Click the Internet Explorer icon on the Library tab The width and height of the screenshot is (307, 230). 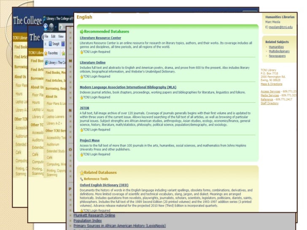46,63
